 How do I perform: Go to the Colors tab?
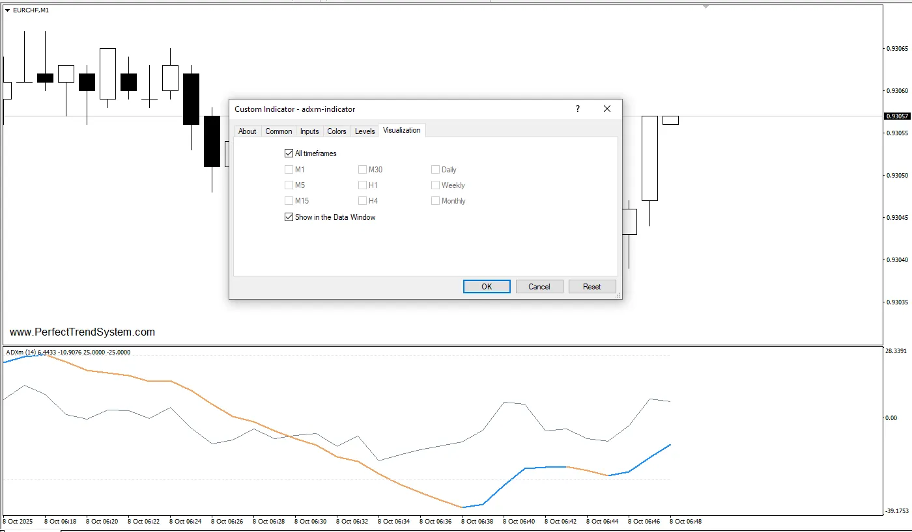(337, 131)
